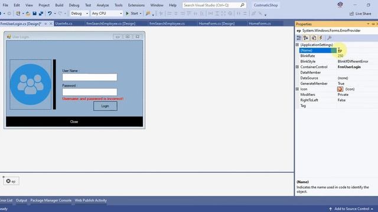Switch to the HomeForm.cs code tab
This screenshot has width=378, height=212.
click(x=260, y=24)
